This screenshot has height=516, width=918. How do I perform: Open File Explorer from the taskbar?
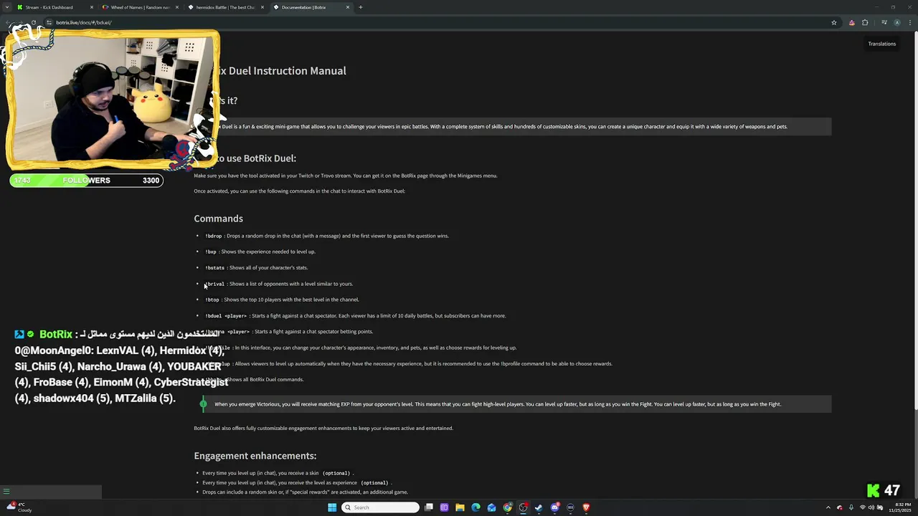[460, 507]
